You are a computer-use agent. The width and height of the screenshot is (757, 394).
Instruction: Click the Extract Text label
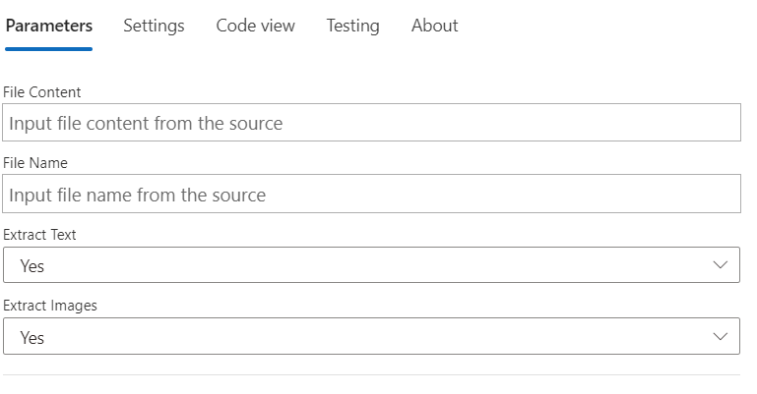pos(39,235)
